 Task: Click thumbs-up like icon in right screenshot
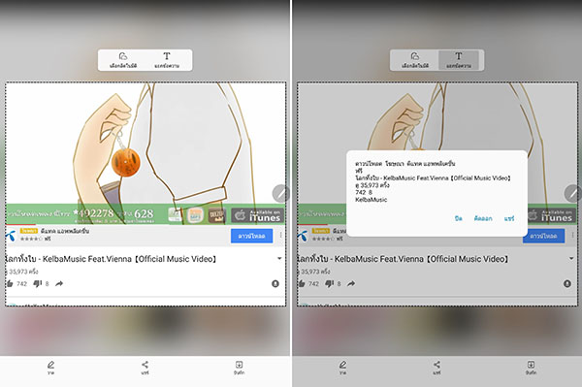(302, 284)
